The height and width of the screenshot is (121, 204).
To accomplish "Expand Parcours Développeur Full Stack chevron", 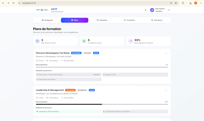I will 166,53.
